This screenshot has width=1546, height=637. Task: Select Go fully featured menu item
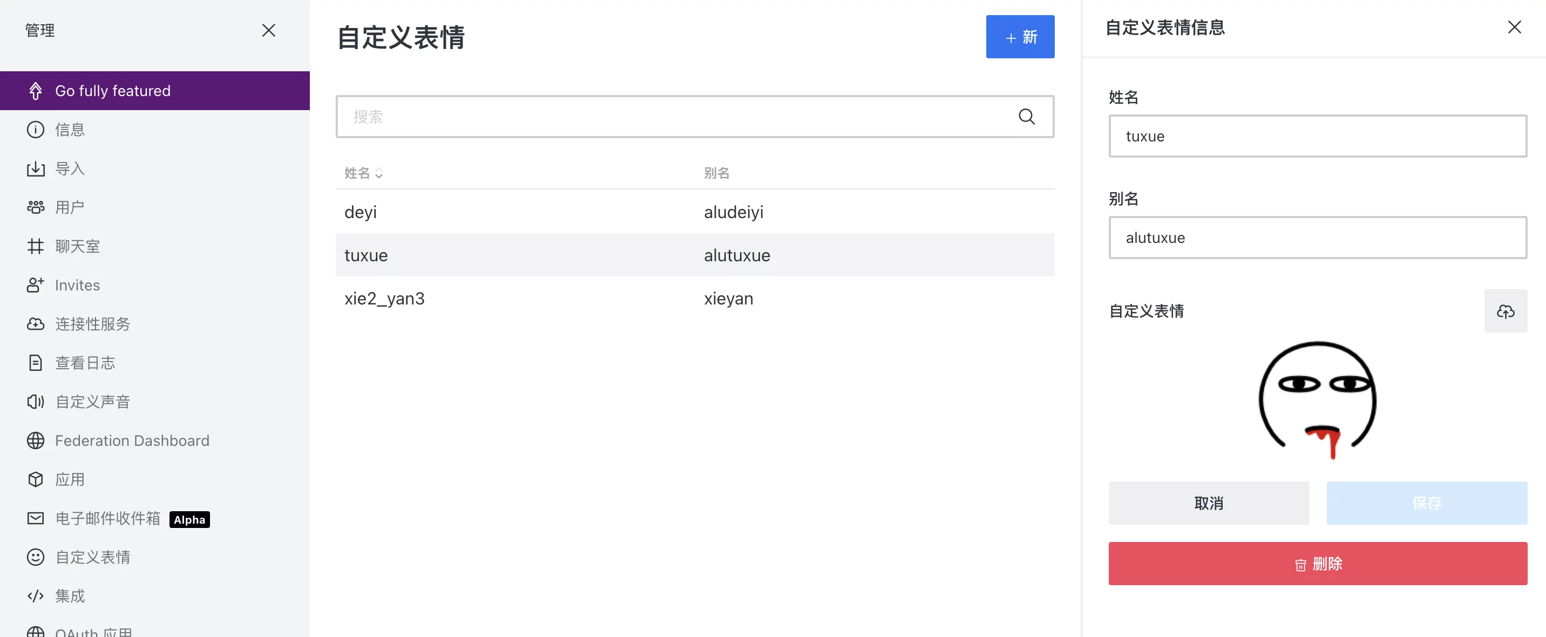pyautogui.click(x=113, y=91)
